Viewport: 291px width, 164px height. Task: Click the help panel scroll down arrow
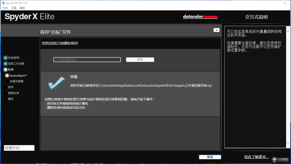tap(288, 143)
